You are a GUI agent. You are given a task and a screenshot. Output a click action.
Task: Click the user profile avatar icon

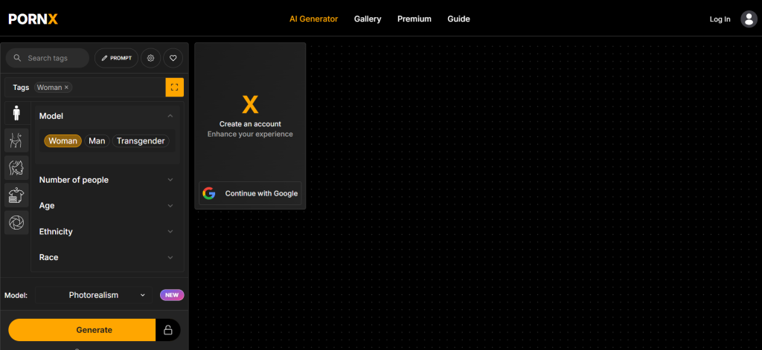[749, 19]
